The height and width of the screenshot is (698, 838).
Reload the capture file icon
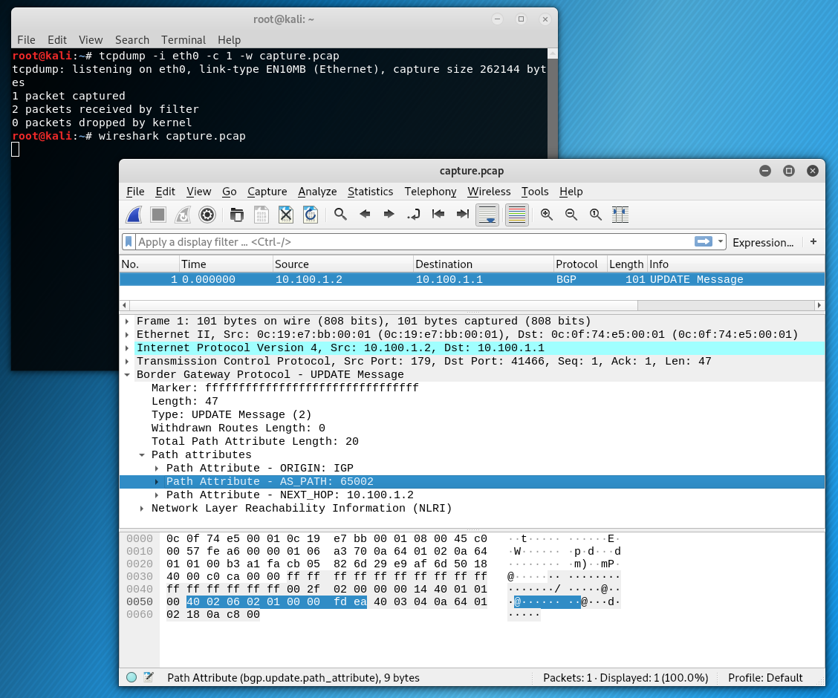(x=311, y=215)
